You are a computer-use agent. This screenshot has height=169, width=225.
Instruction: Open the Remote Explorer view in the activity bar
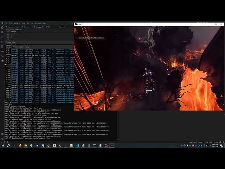2,51
